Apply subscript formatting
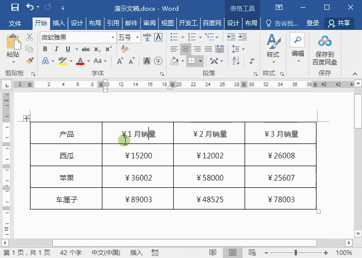The height and width of the screenshot is (258, 362). pos(97,49)
